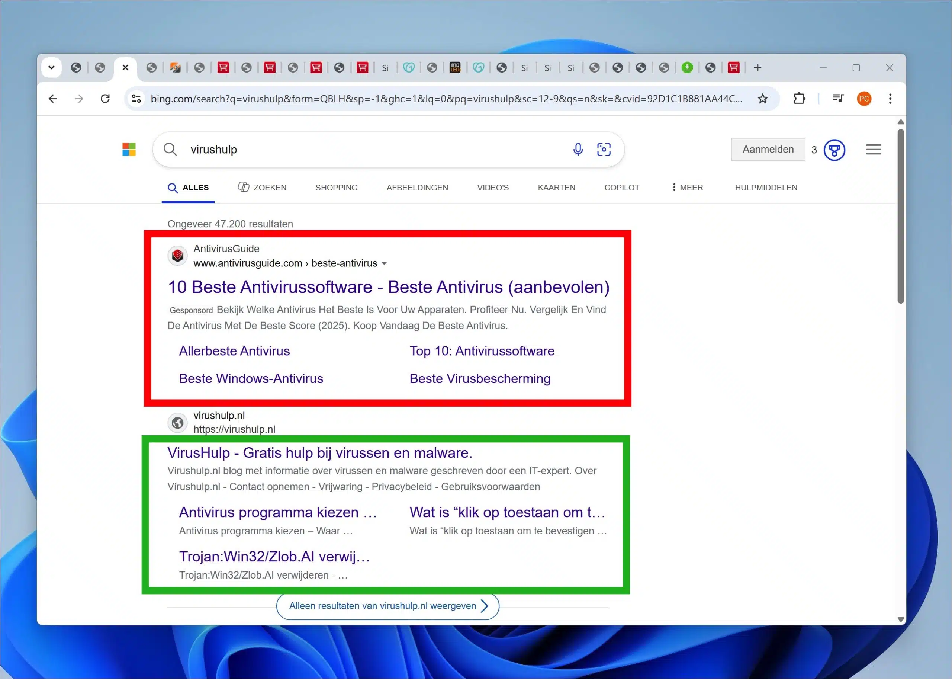Open HULPMIDDELEN options
The height and width of the screenshot is (679, 952).
766,188
